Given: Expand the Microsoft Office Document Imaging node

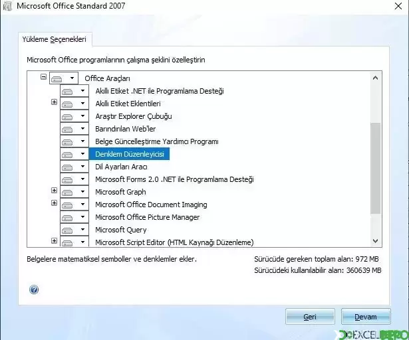Looking at the screenshot, I should click(54, 203).
